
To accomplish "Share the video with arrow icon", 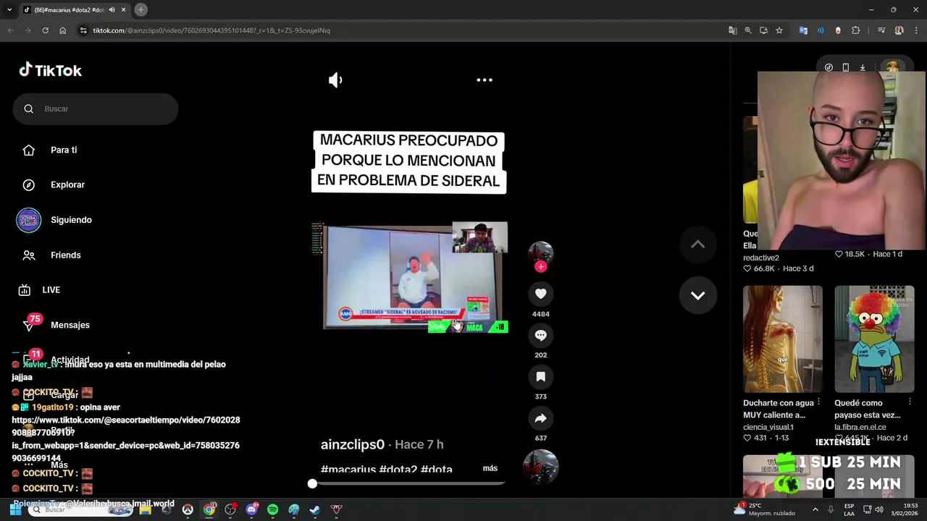I will click(540, 418).
